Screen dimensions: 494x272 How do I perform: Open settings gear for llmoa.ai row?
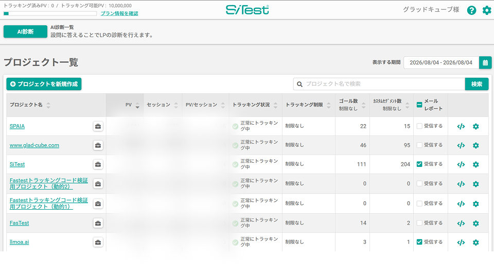pos(475,242)
